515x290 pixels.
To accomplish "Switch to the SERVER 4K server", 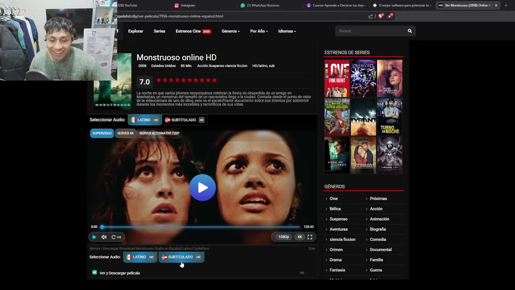I will tap(126, 133).
